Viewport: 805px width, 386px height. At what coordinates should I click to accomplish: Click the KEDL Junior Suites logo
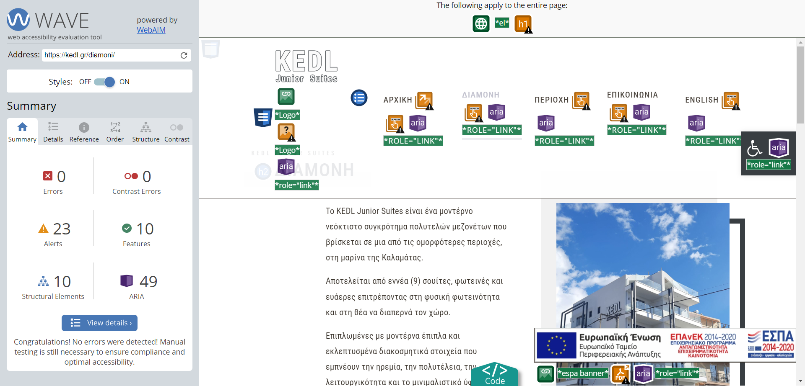click(306, 66)
